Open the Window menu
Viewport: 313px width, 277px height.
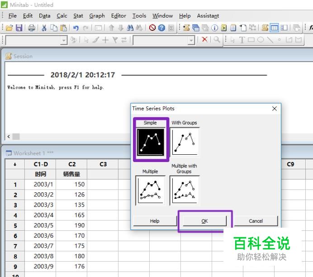coord(162,16)
